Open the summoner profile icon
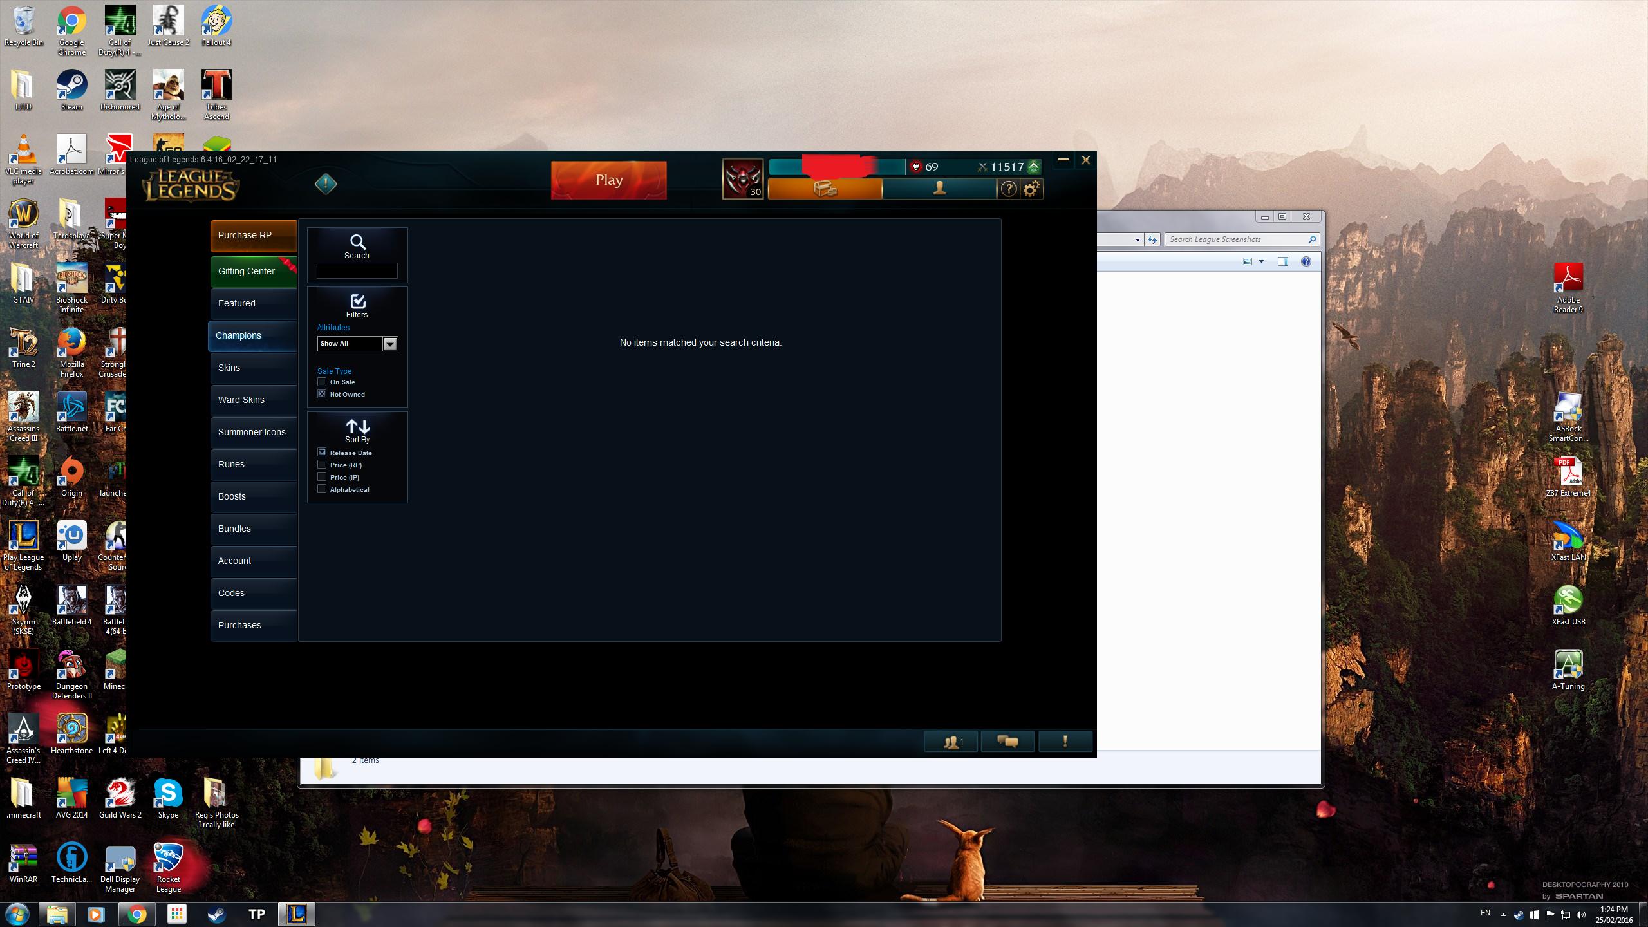Image resolution: width=1648 pixels, height=927 pixels. [x=939, y=189]
